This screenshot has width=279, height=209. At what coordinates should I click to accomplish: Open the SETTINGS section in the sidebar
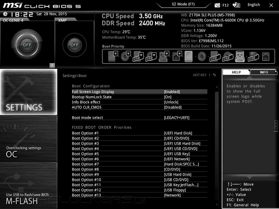[x=29, y=92]
